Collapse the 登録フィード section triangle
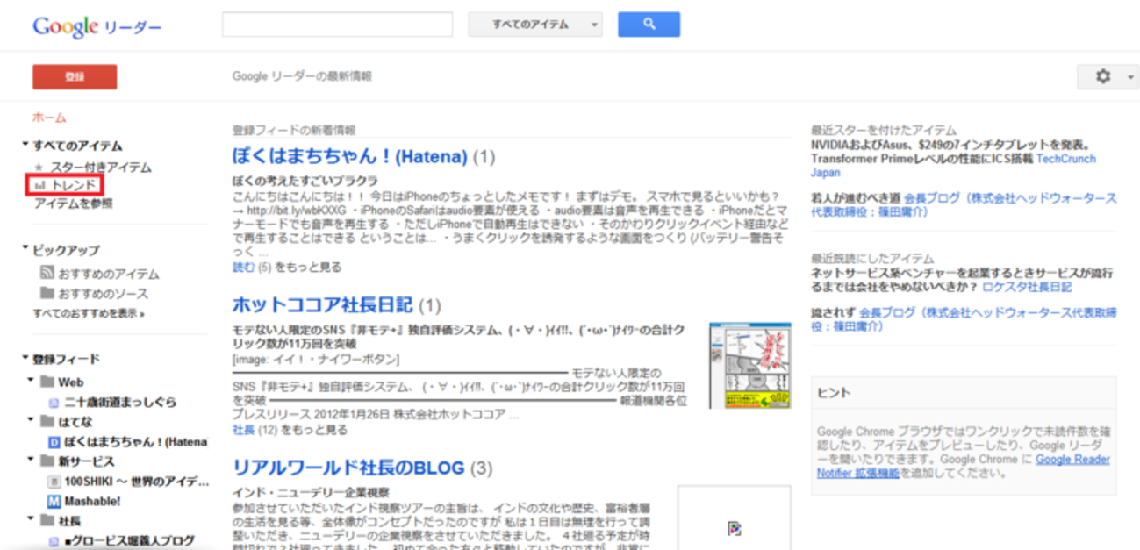The width and height of the screenshot is (1140, 550). click(26, 358)
